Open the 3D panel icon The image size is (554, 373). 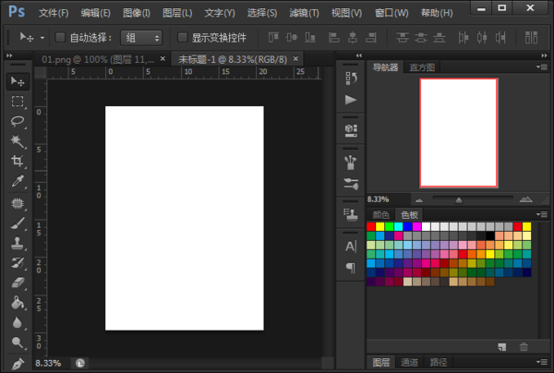(351, 131)
